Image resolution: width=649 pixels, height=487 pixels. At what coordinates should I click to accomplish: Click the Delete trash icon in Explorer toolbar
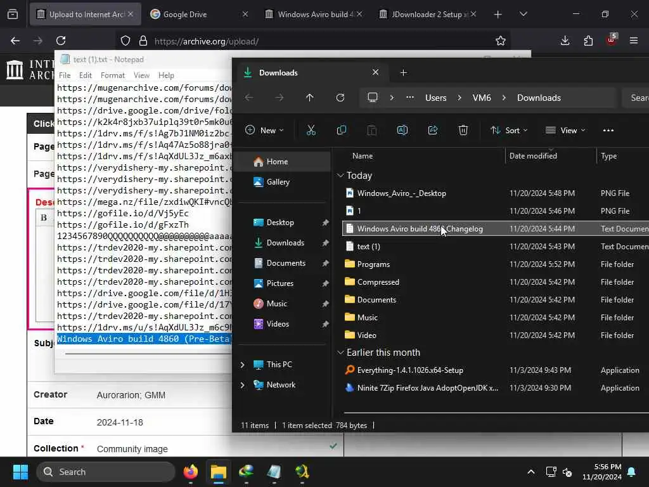point(463,131)
